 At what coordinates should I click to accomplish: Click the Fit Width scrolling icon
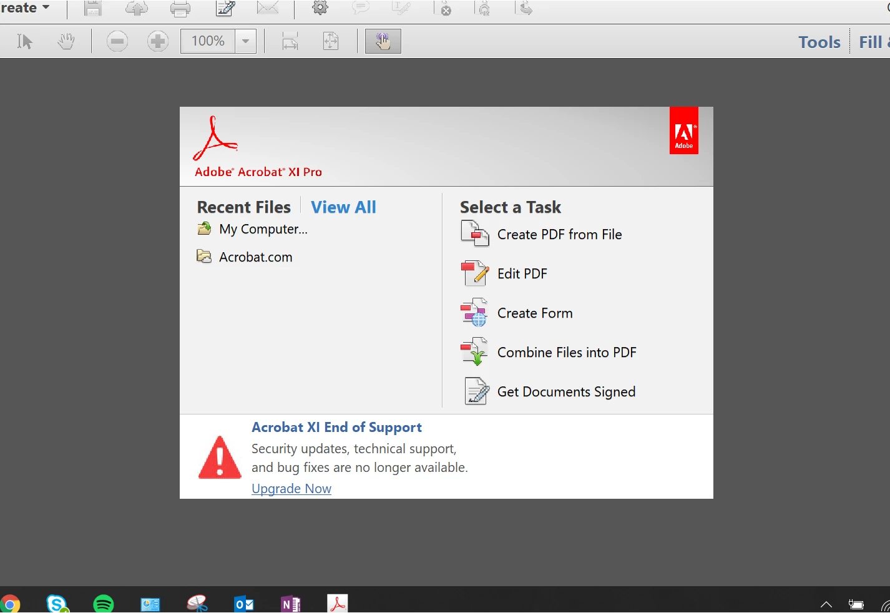290,41
